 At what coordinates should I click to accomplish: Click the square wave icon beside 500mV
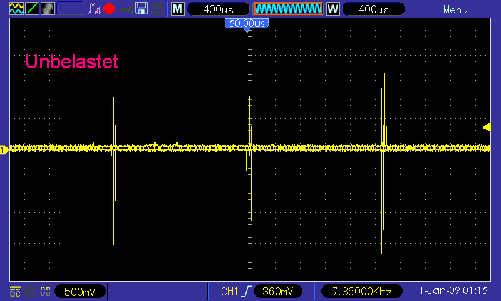point(45,292)
